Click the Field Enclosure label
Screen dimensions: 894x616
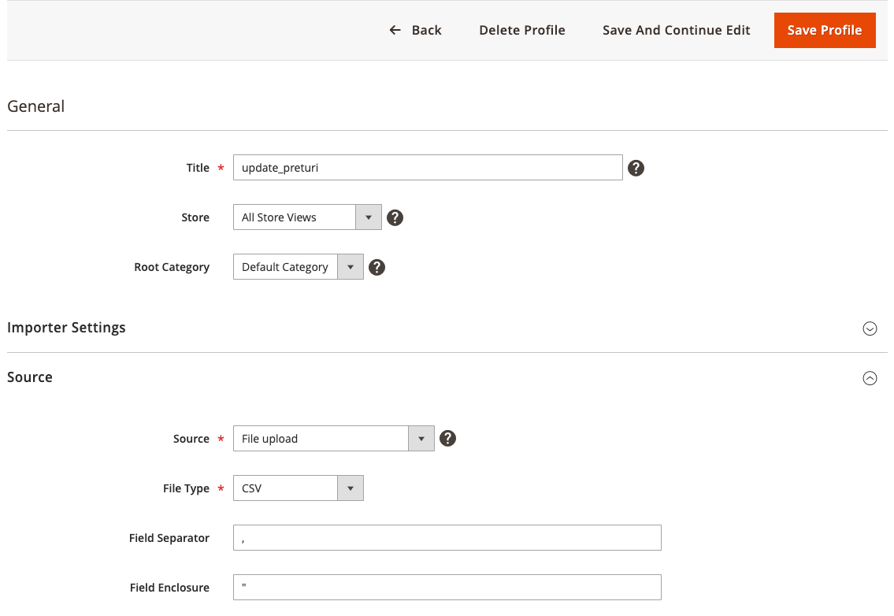point(169,588)
